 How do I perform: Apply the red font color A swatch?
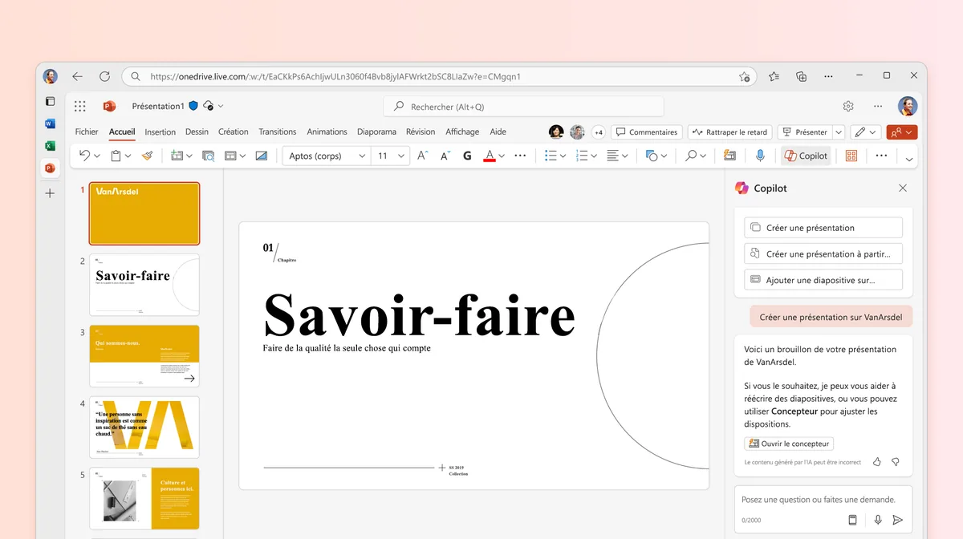pos(490,156)
